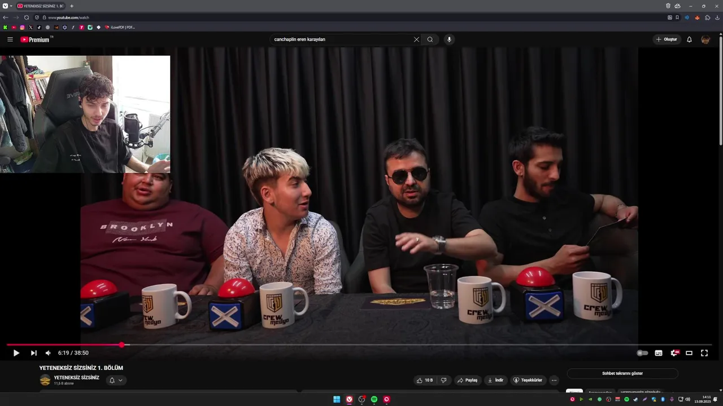Open the volume tray icon
This screenshot has height=406, width=723.
(x=687, y=399)
